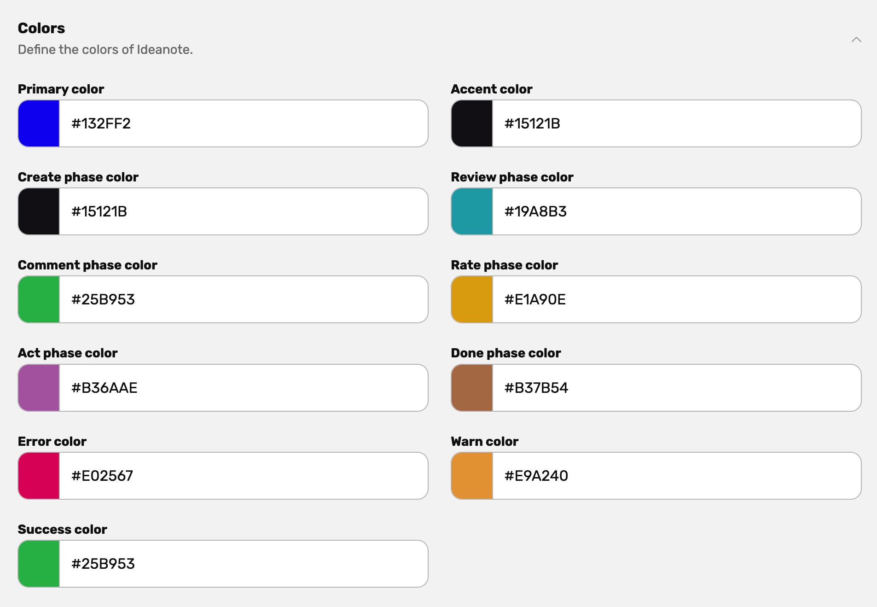Open the Review phase teal color swatch
The height and width of the screenshot is (607, 877).
pyautogui.click(x=472, y=211)
